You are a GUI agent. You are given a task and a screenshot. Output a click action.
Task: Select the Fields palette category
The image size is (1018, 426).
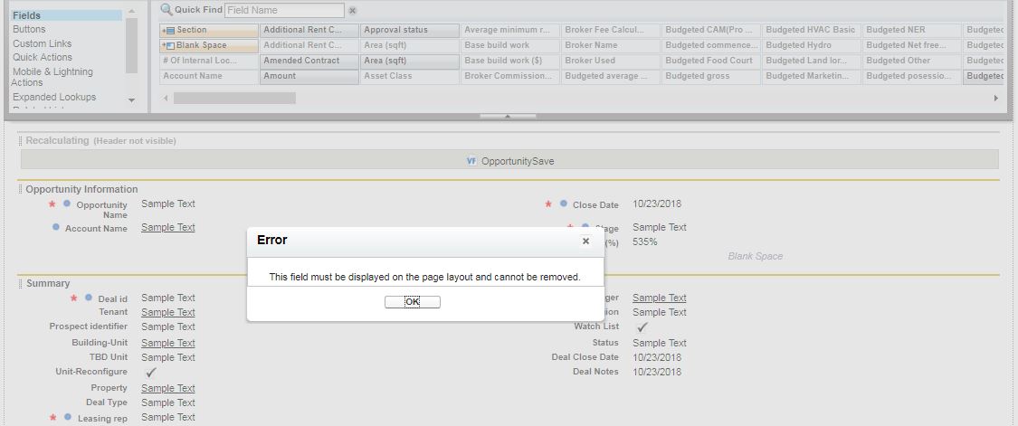[x=66, y=15]
